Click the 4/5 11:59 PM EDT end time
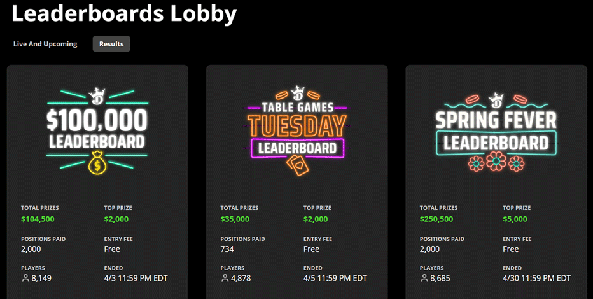 [x=335, y=278]
